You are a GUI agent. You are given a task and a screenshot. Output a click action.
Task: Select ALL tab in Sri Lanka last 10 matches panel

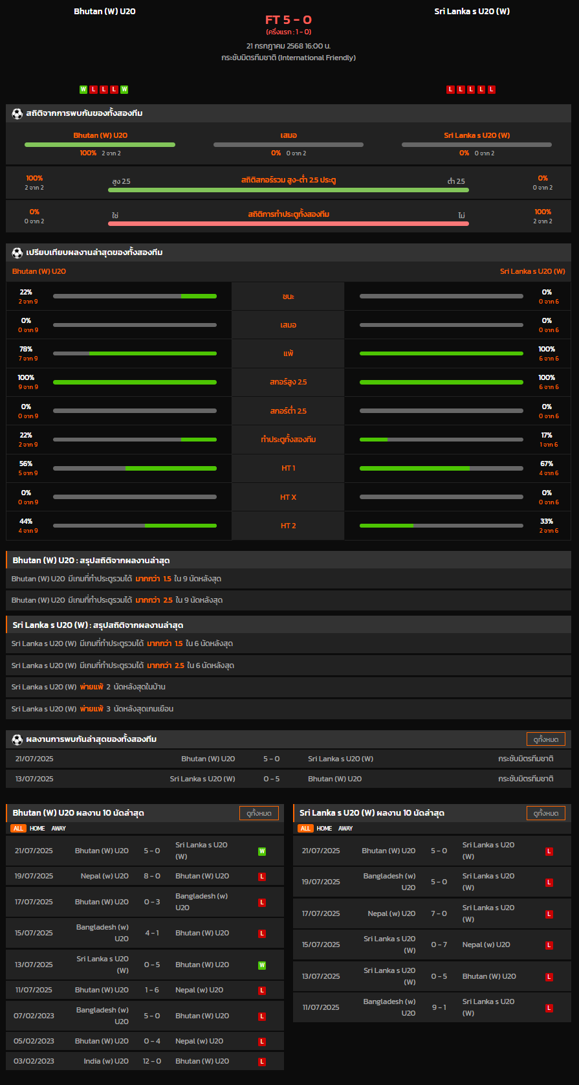pos(305,829)
